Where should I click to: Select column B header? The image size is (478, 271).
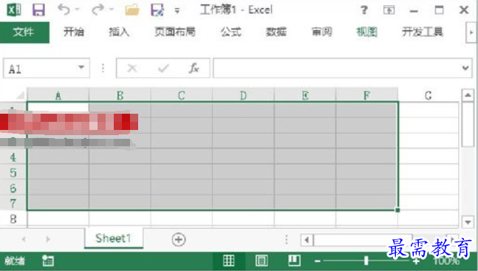120,95
